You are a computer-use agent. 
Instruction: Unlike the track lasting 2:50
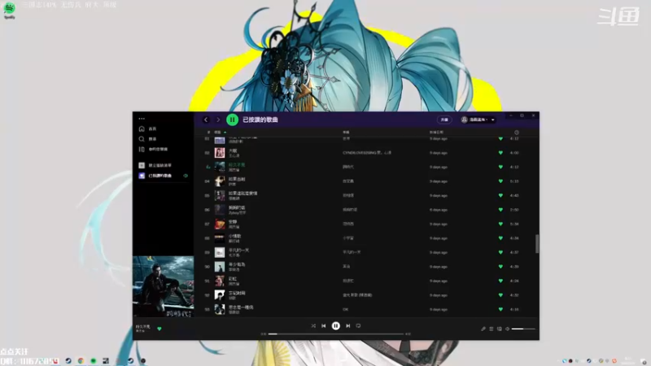500,210
